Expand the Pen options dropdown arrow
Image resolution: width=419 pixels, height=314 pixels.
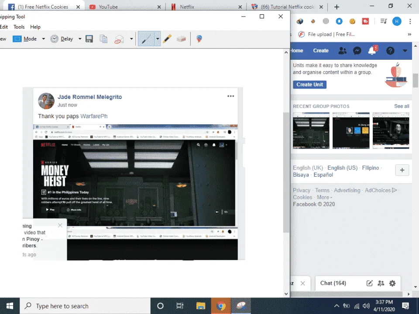pyautogui.click(x=158, y=39)
